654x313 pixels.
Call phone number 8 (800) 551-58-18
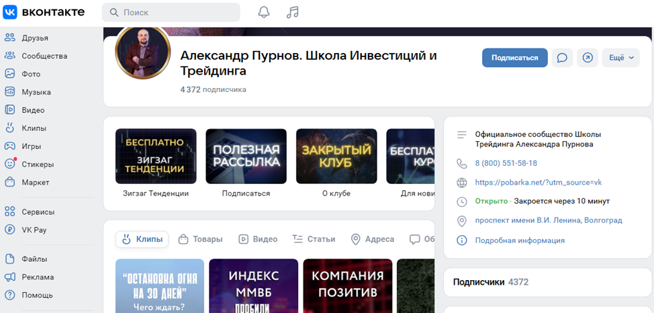tap(506, 163)
